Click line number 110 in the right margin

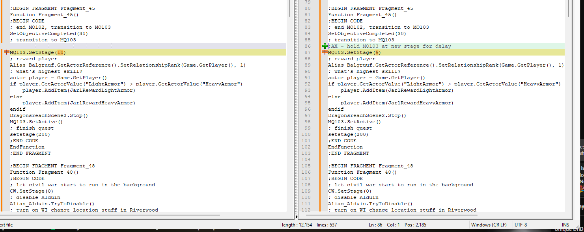pos(306,197)
